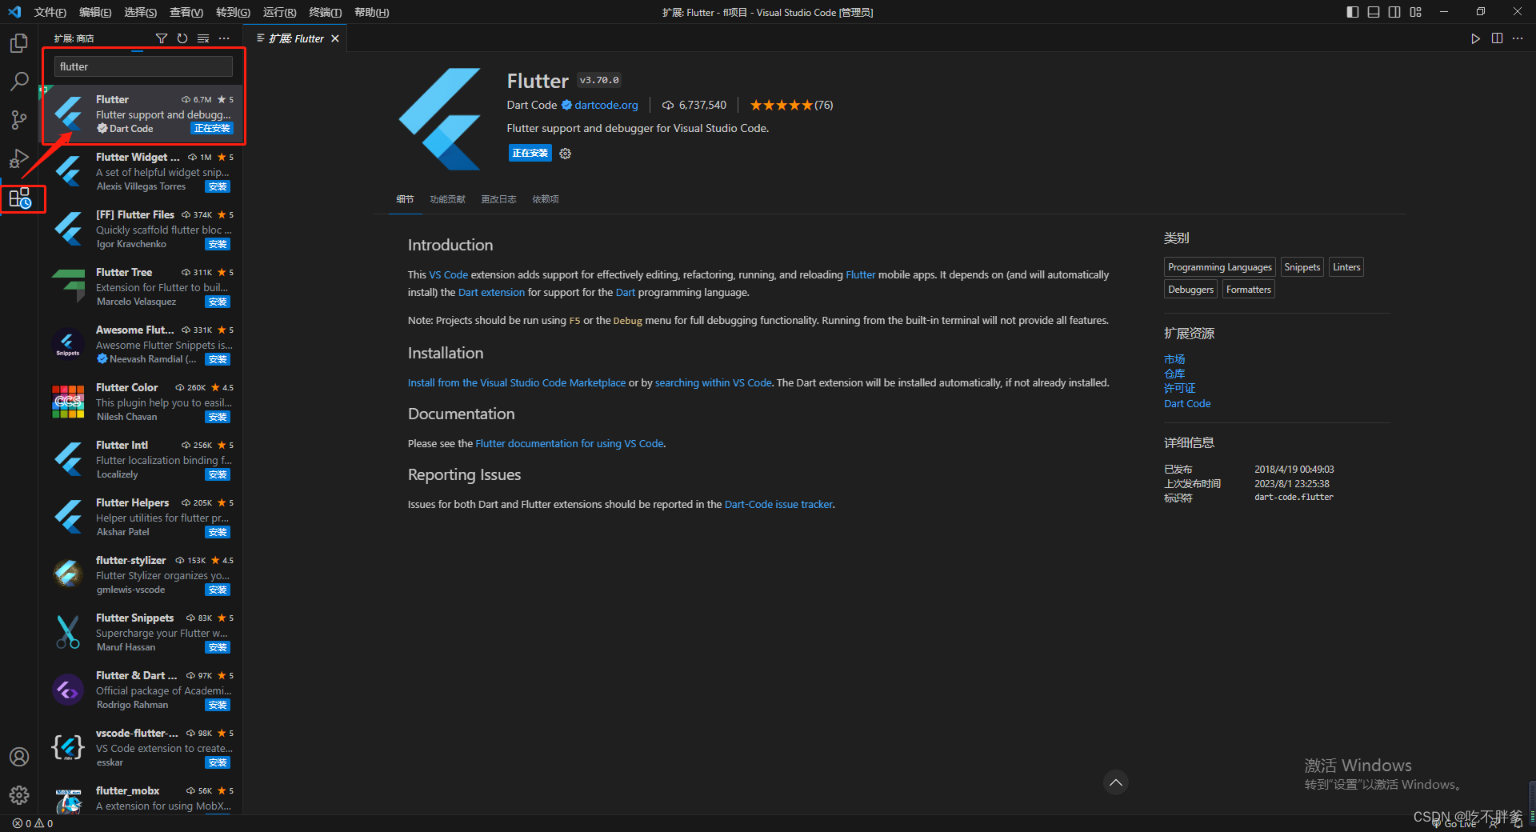Install the Flutter Tree extension
The width and height of the screenshot is (1536, 832).
218,302
